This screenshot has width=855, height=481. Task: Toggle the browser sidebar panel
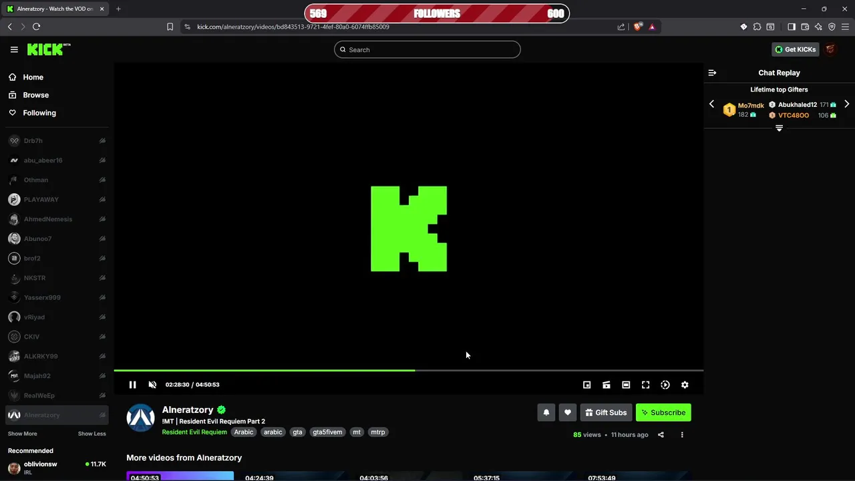point(792,27)
